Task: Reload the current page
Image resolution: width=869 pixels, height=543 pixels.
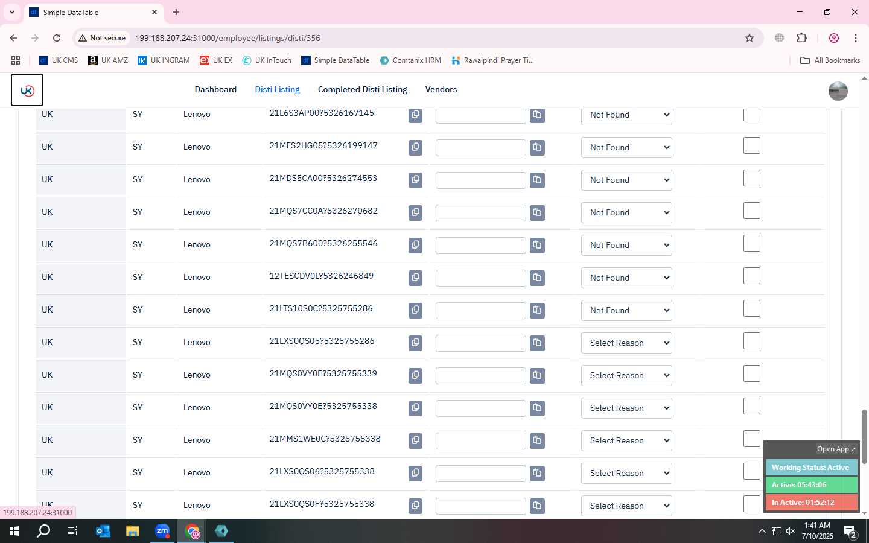Action: coord(57,38)
